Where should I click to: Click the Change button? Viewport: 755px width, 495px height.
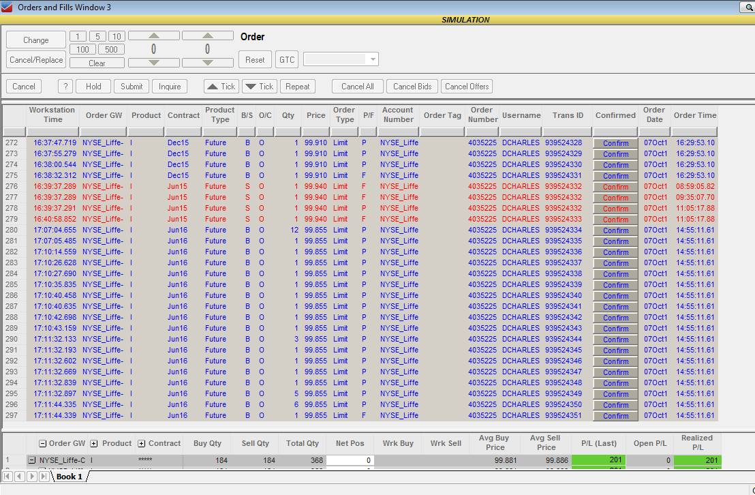(36, 40)
